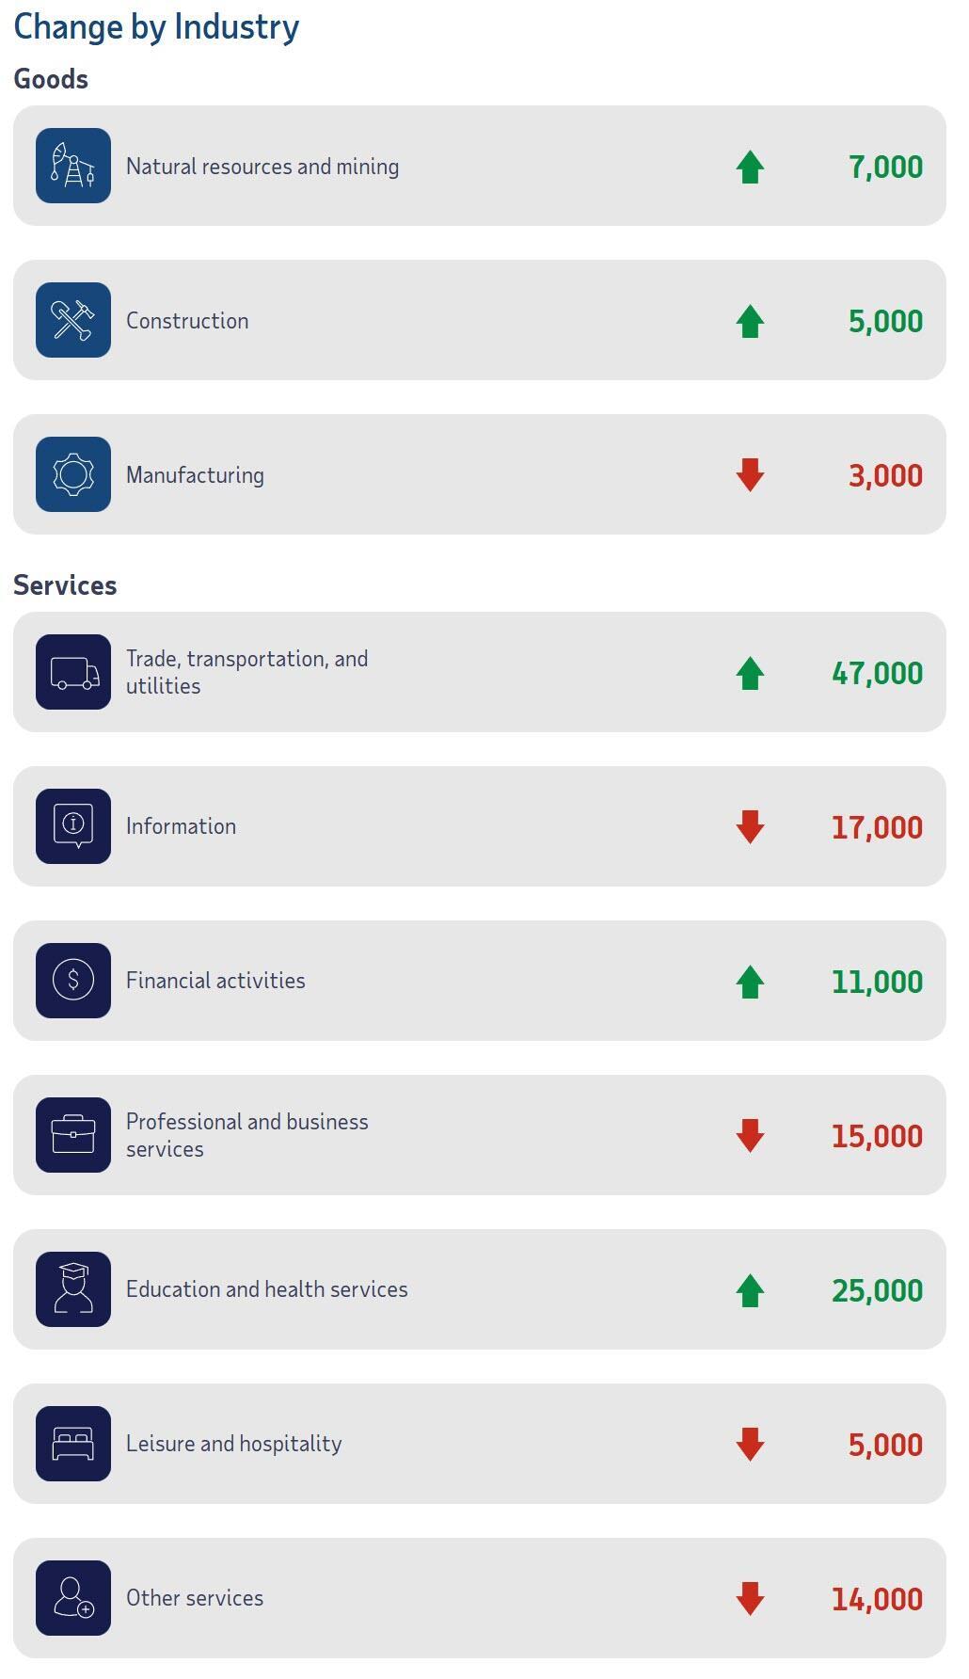Click the Change by Industry heading
969x1679 pixels.
pyautogui.click(x=156, y=26)
